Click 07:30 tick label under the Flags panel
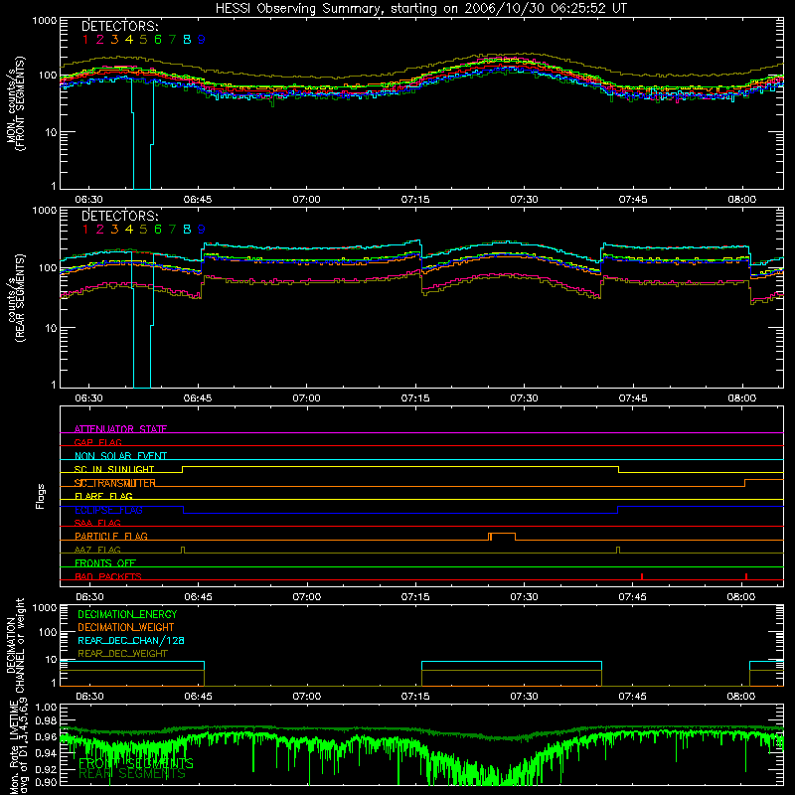 [x=524, y=596]
